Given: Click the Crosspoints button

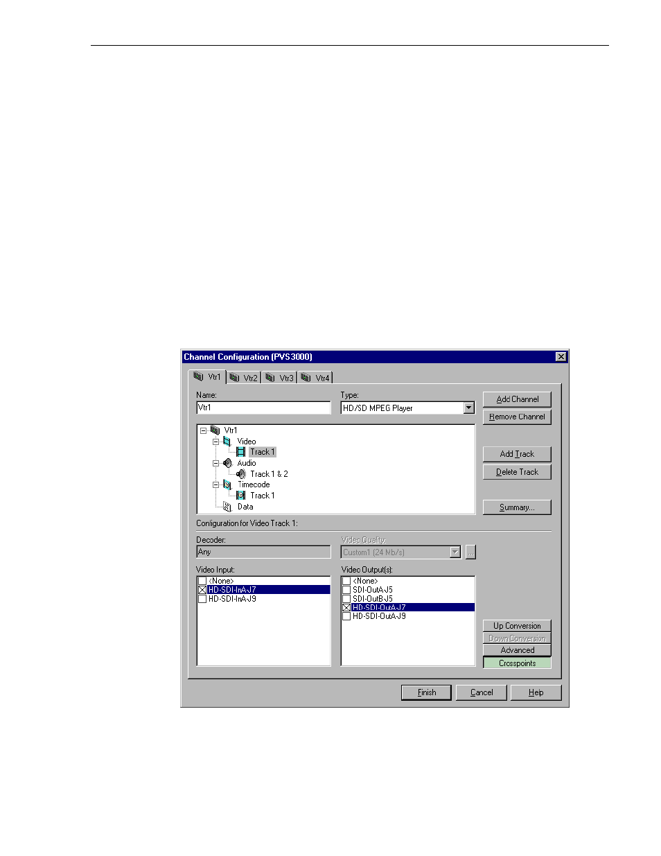Looking at the screenshot, I should pos(517,663).
